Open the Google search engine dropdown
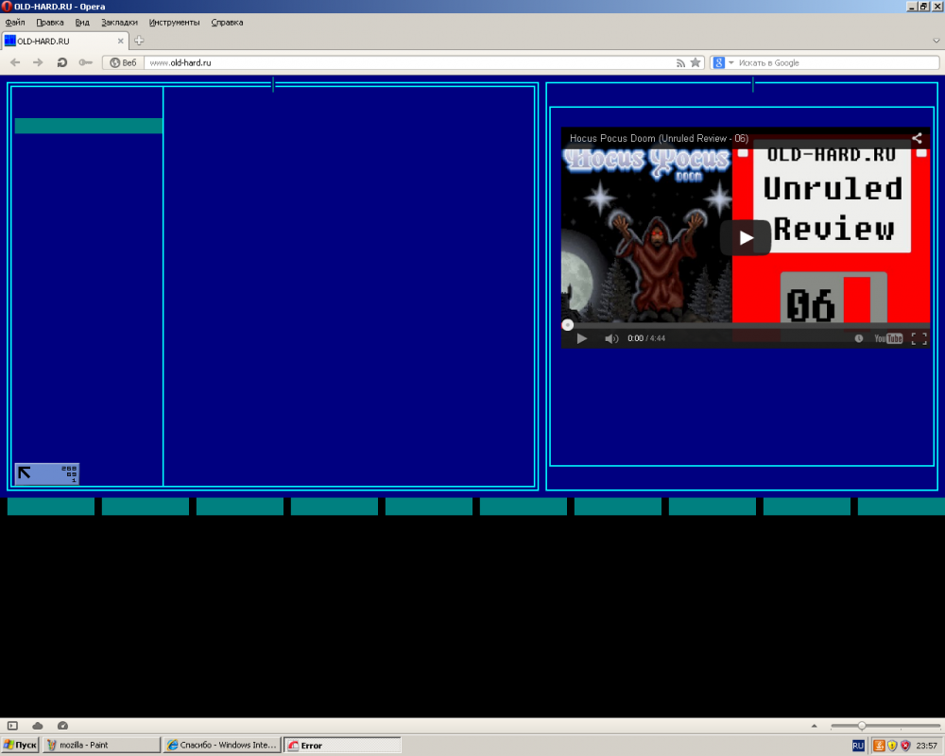The width and height of the screenshot is (945, 756). [x=725, y=62]
